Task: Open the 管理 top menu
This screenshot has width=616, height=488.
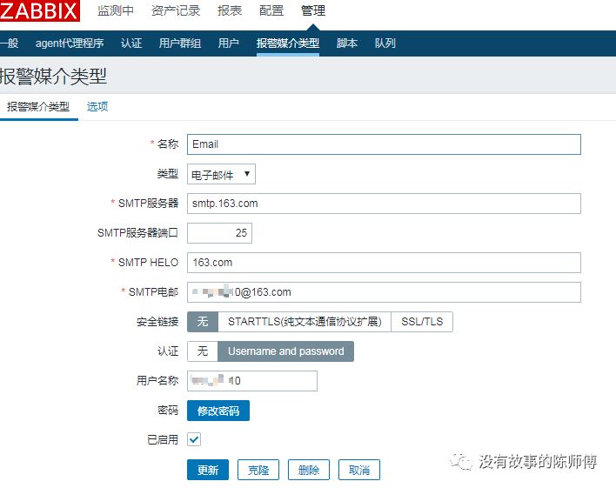Action: (x=312, y=10)
